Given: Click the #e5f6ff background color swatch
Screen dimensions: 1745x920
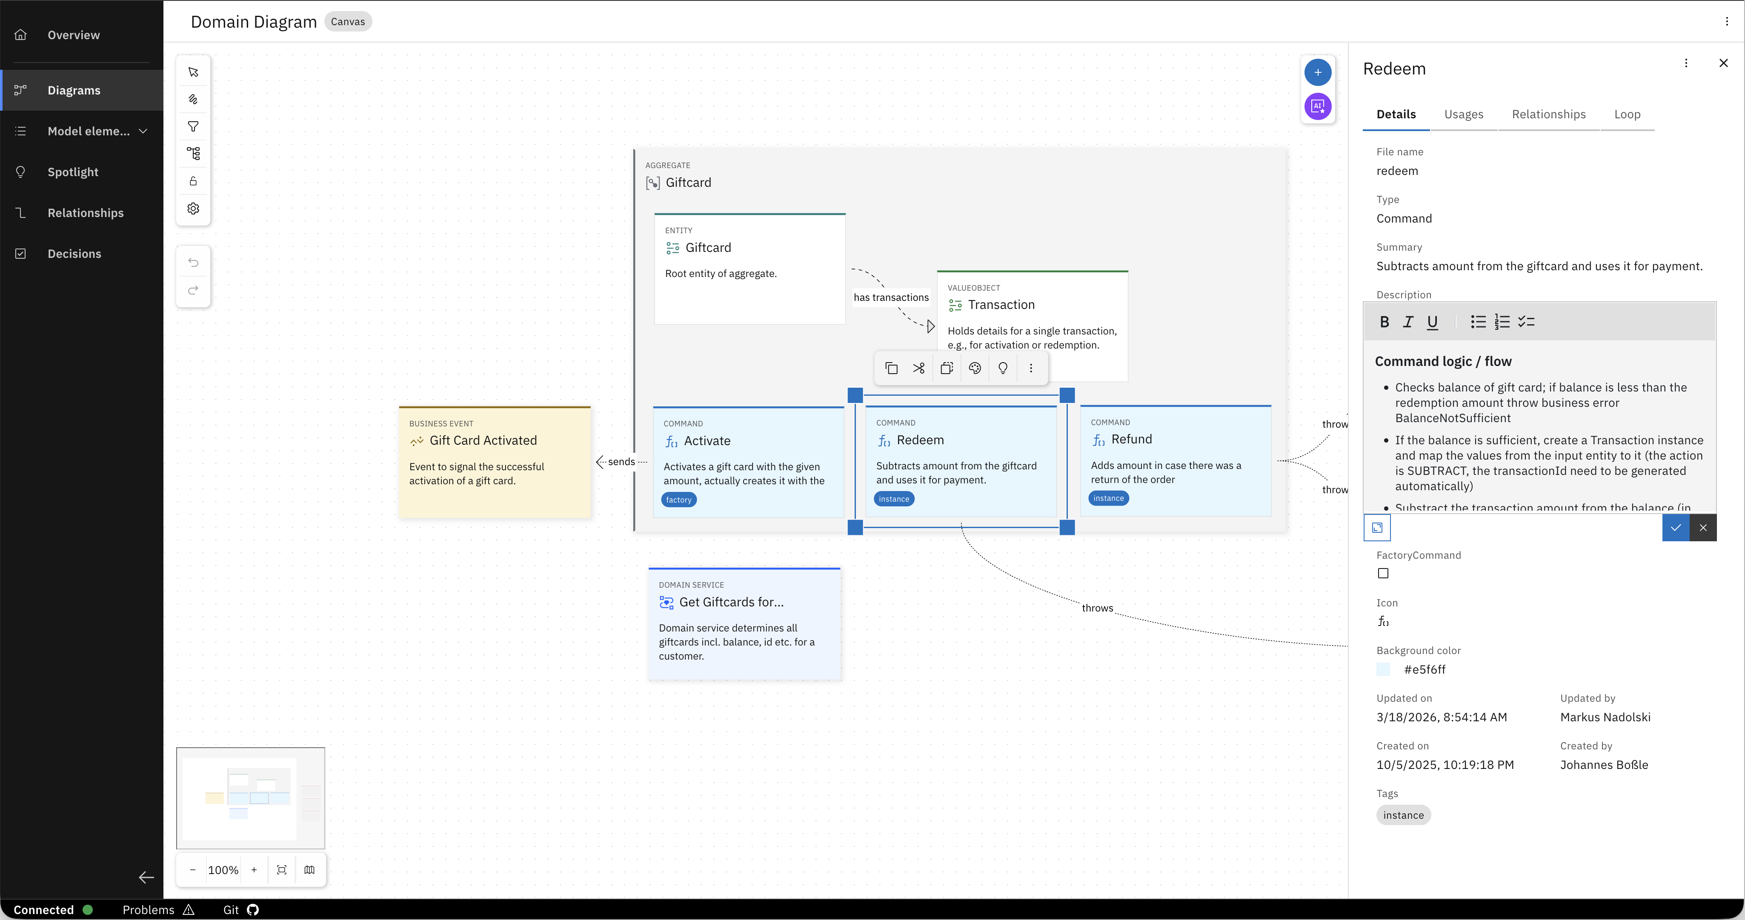Looking at the screenshot, I should (1383, 669).
